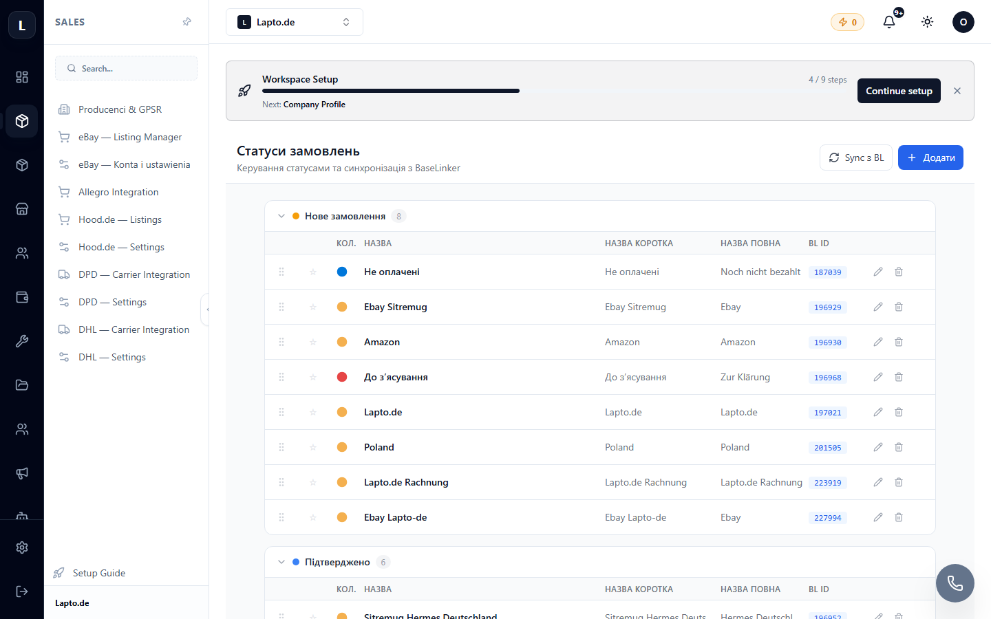
Task: Open the wrench tools icon in left rail
Action: click(22, 341)
